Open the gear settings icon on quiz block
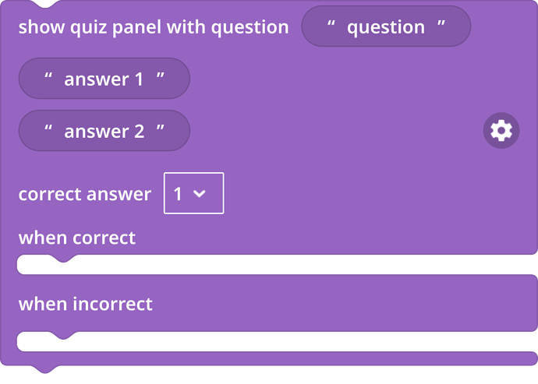 [x=501, y=130]
